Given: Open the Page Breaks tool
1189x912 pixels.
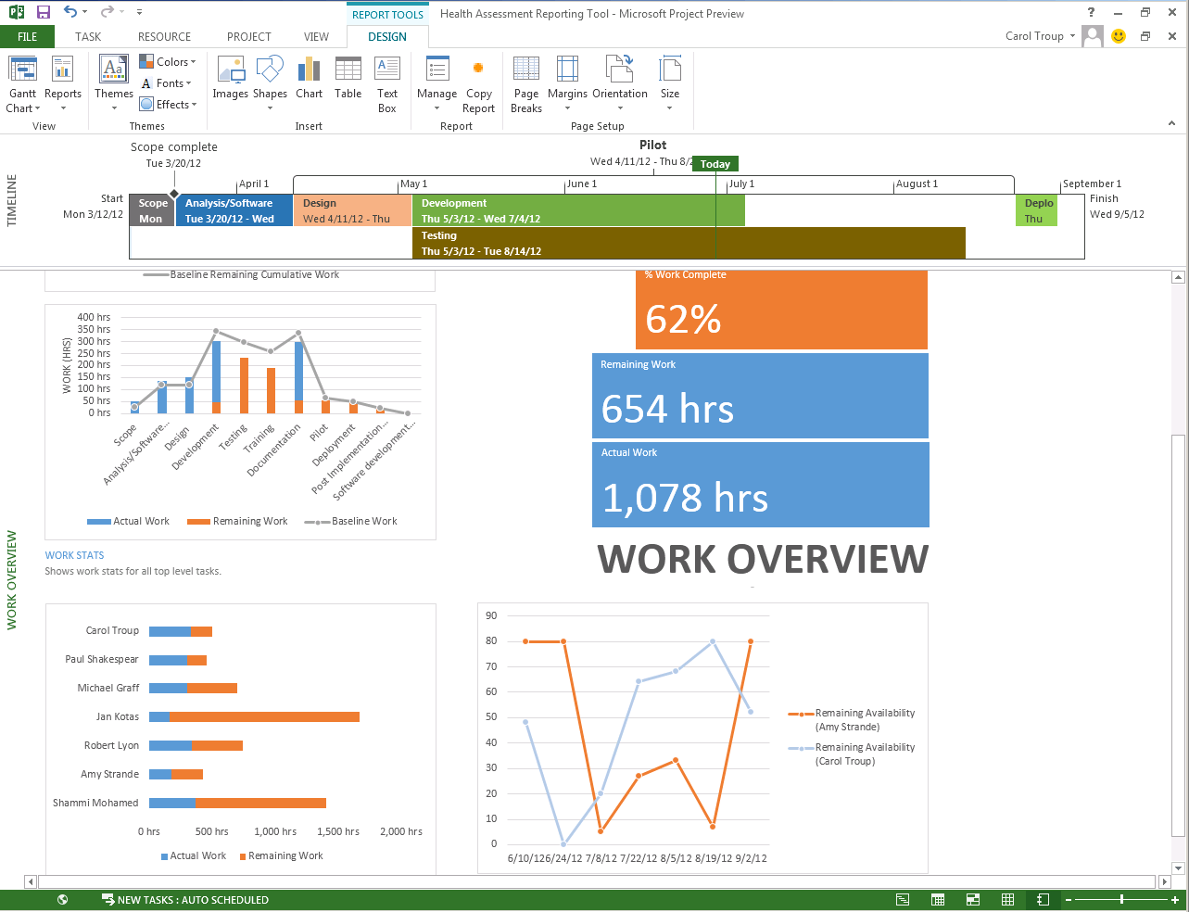Looking at the screenshot, I should [525, 82].
